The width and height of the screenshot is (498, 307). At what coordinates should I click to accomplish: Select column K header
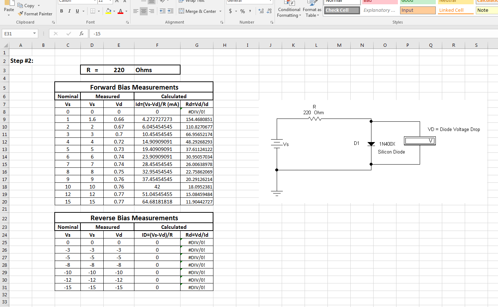293,45
